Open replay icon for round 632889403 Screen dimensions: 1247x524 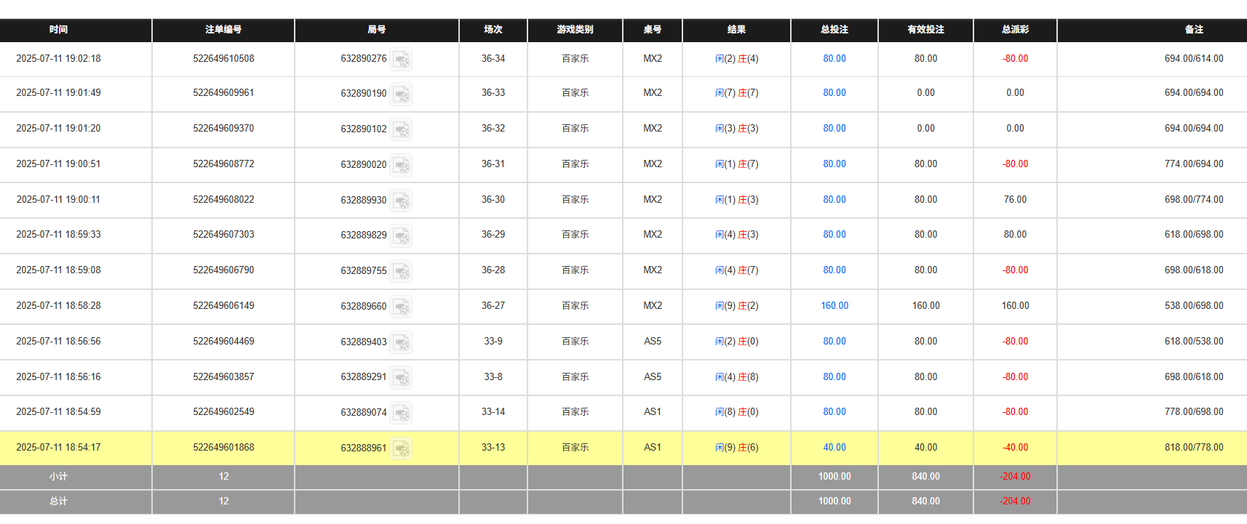coord(401,342)
